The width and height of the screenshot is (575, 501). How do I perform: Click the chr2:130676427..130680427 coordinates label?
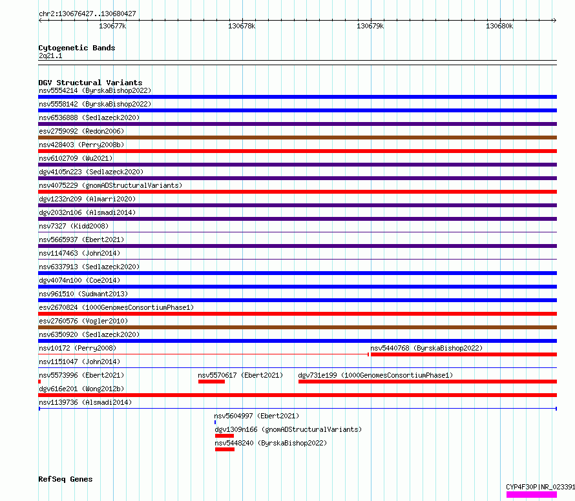tap(87, 14)
